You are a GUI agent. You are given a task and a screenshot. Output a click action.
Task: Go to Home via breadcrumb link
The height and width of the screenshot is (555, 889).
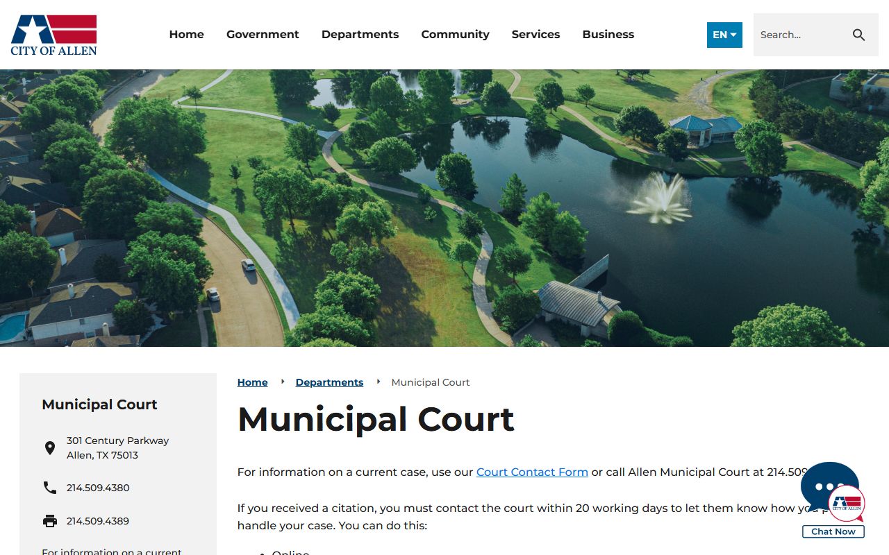click(x=252, y=382)
